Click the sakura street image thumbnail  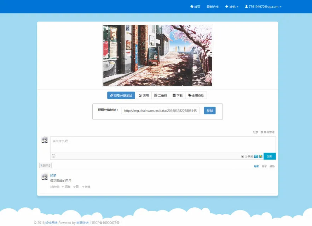coord(157,55)
